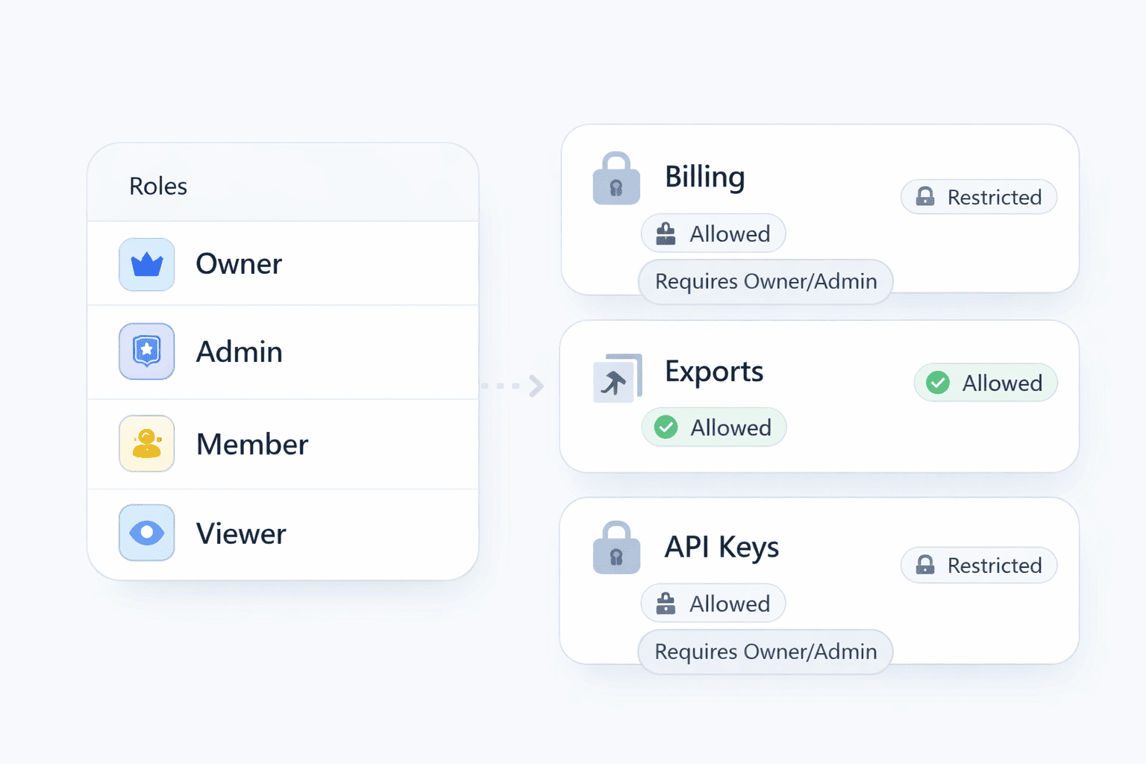Click the Allowed badge under Billing
The width and height of the screenshot is (1146, 764).
pos(713,234)
